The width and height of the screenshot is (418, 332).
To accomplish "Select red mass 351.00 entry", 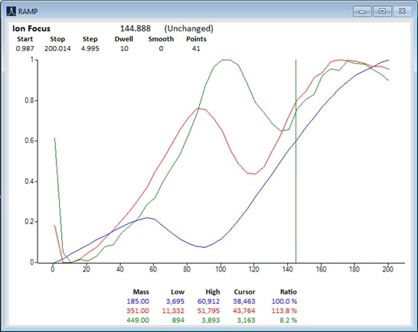I will pyautogui.click(x=138, y=311).
